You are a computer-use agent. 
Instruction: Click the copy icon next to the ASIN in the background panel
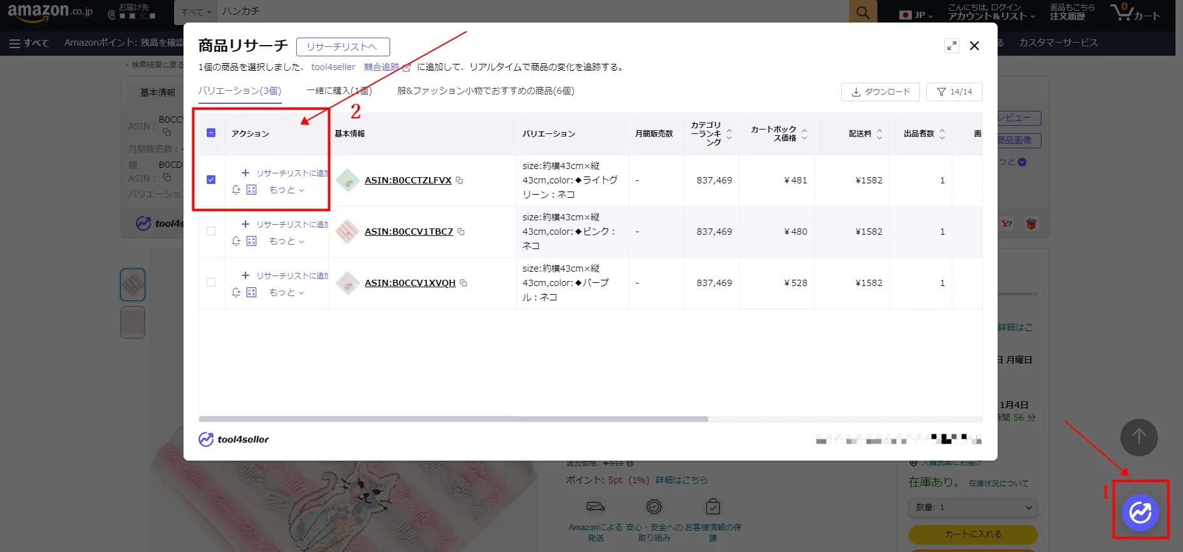click(x=167, y=132)
